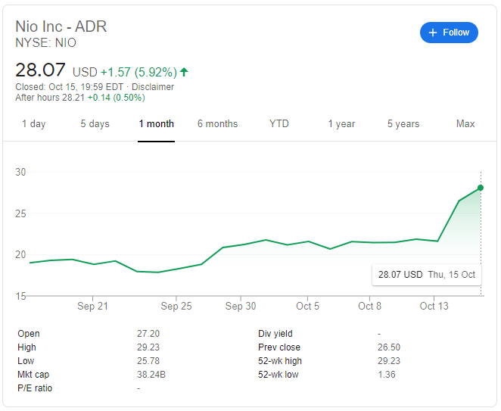Click the Prev close label
501x411 pixels.
point(279,347)
